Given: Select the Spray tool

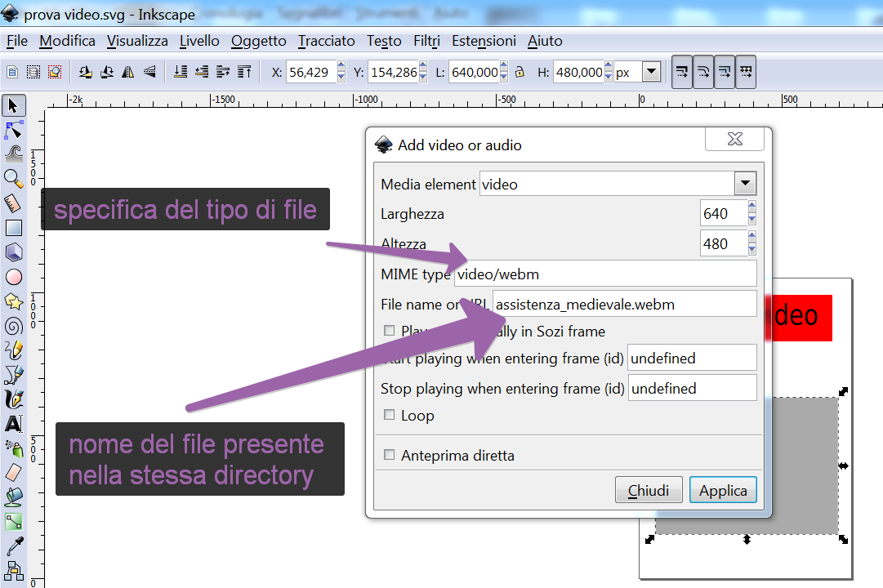Looking at the screenshot, I should point(13,448).
